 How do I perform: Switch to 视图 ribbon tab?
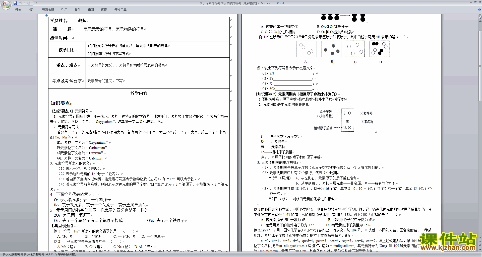(104, 10)
